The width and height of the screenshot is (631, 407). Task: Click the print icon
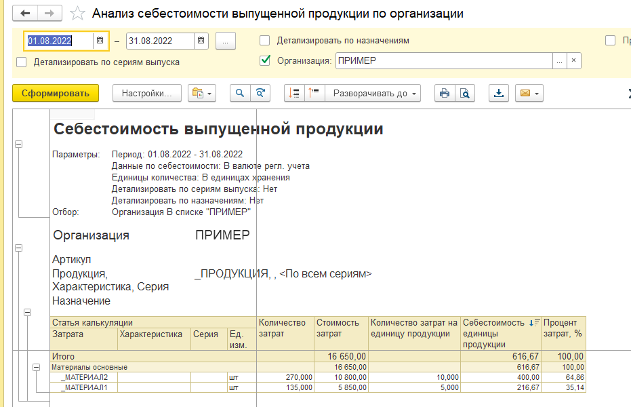[445, 94]
